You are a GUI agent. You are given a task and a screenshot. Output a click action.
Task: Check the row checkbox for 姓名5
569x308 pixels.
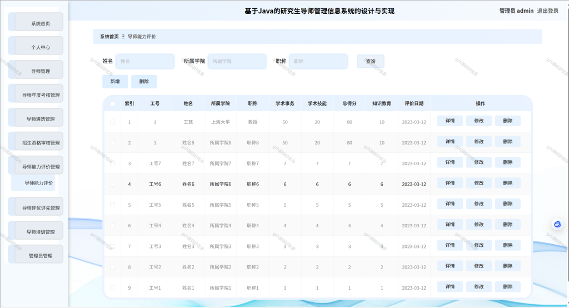point(112,205)
